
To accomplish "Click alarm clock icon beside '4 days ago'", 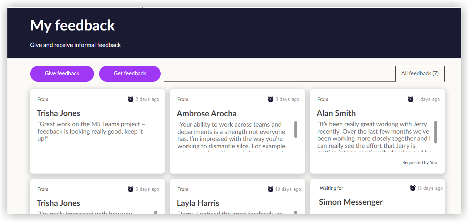I will pyautogui.click(x=410, y=99).
